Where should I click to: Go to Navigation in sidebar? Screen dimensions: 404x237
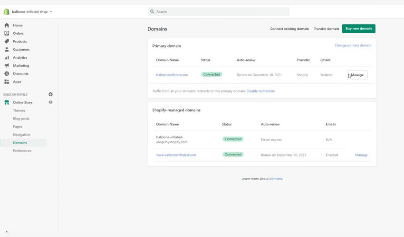[21, 135]
